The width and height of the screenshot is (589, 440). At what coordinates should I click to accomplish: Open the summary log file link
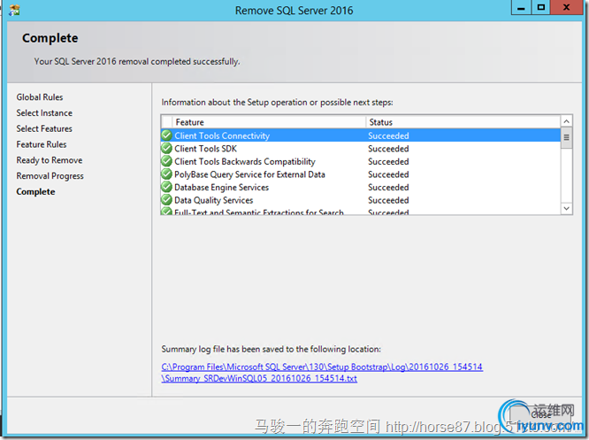click(322, 373)
